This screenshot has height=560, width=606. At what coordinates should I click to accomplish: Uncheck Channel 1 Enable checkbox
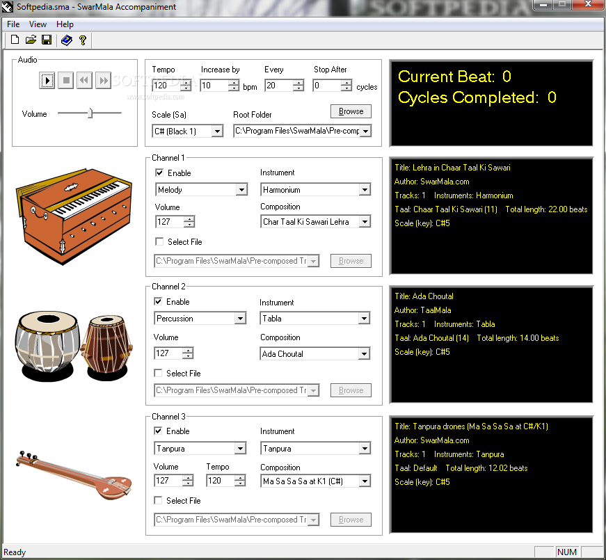coord(159,173)
